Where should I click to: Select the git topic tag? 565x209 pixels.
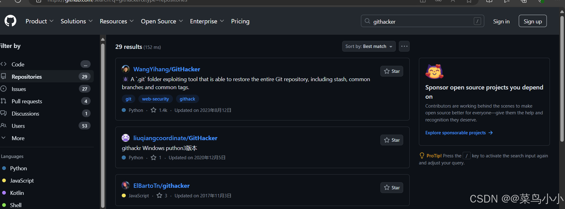(x=129, y=99)
